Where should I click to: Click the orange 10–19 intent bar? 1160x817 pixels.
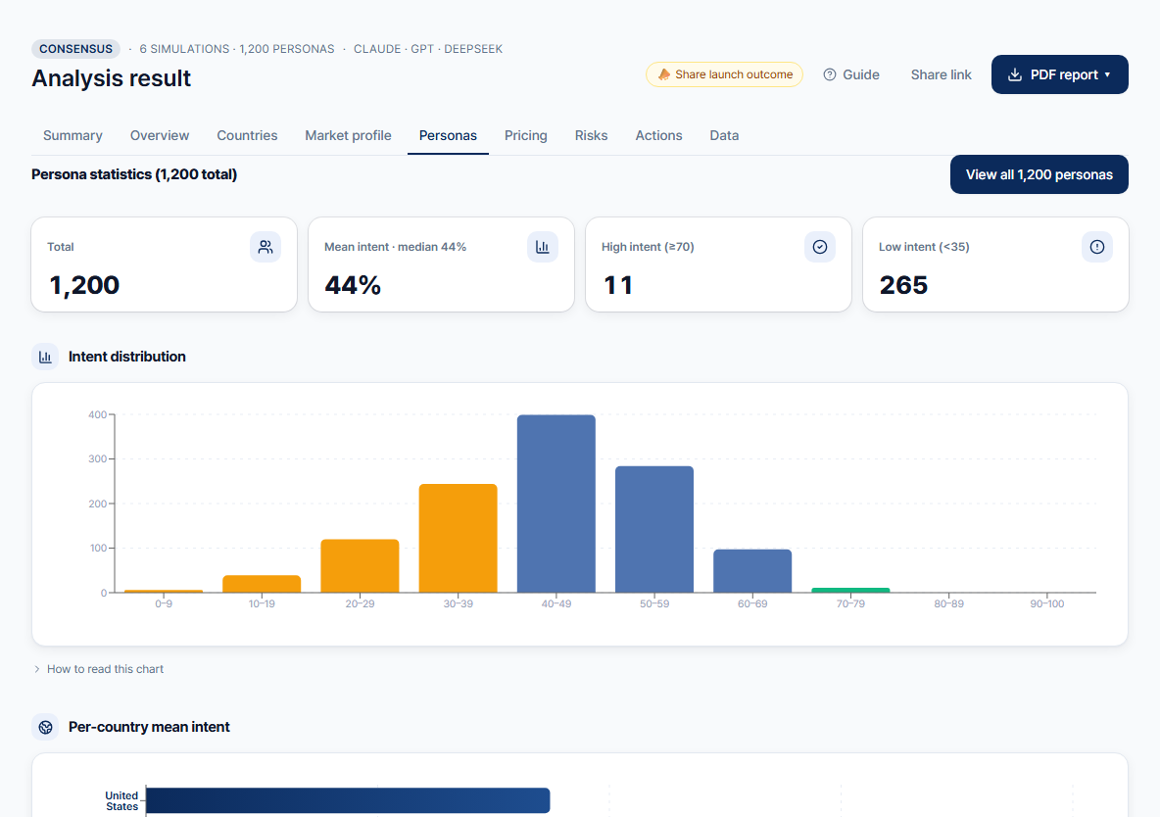[262, 584]
